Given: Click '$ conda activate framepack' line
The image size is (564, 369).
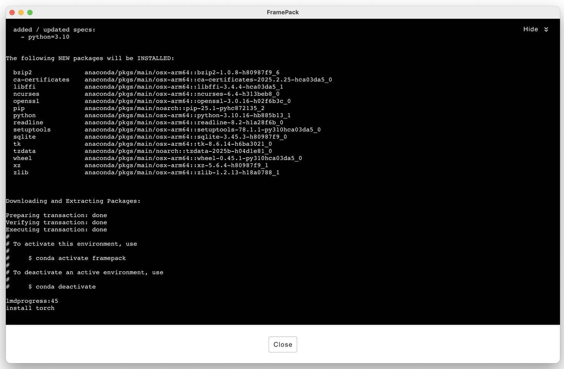Looking at the screenshot, I should pyautogui.click(x=77, y=258).
